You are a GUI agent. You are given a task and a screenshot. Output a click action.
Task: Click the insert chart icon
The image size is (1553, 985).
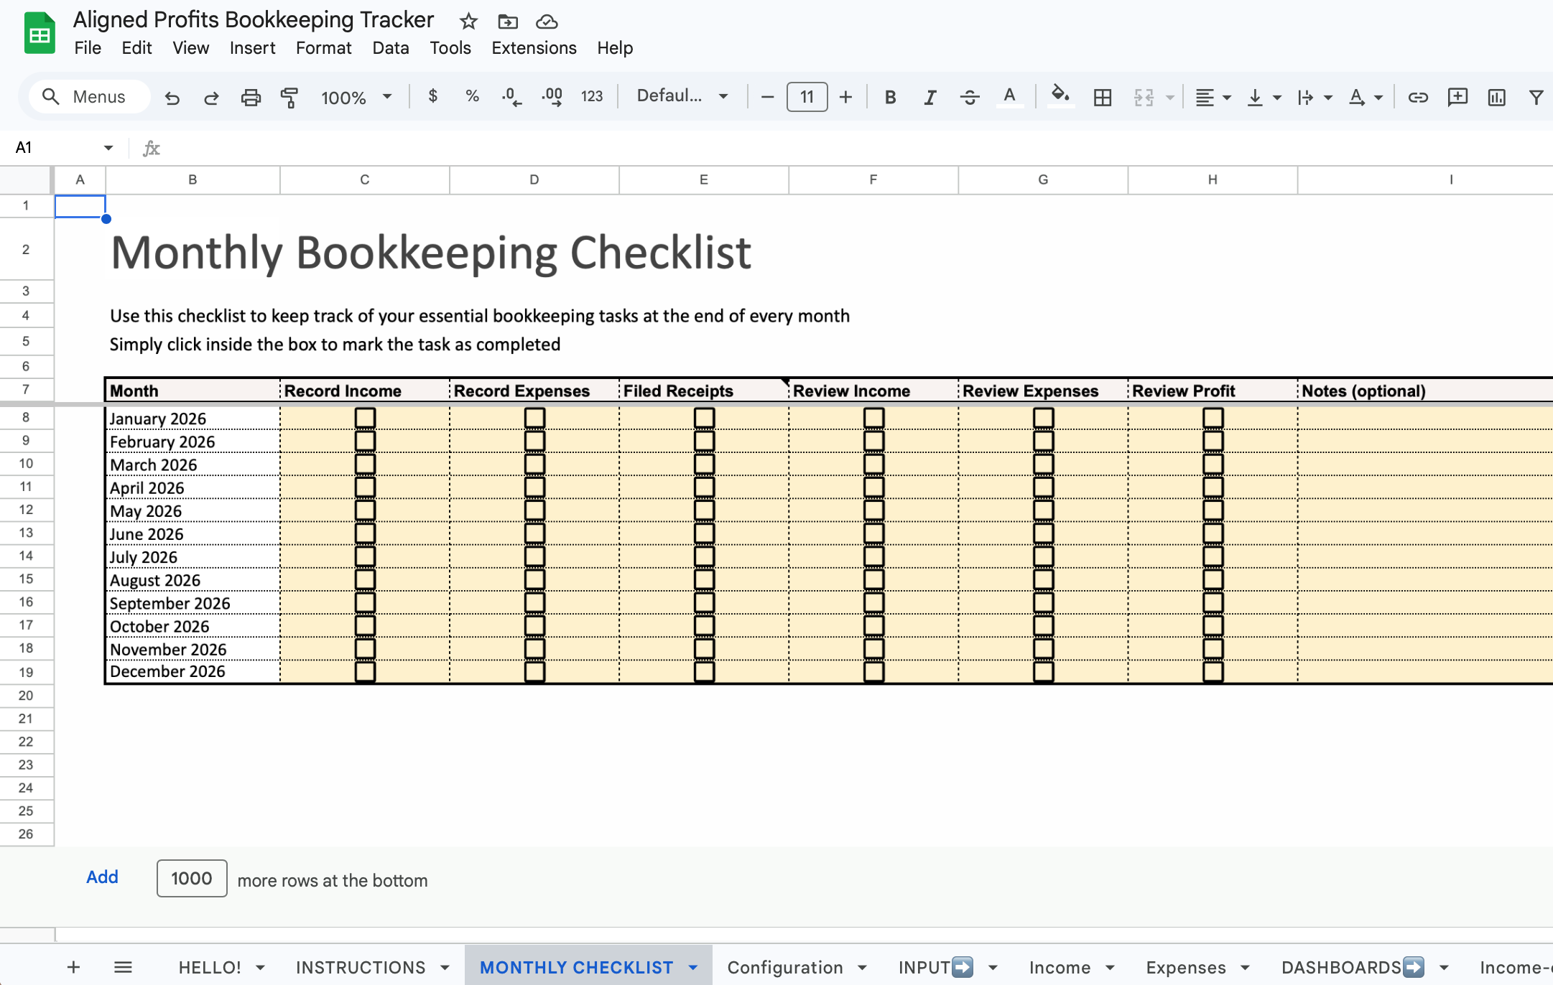[x=1496, y=97]
